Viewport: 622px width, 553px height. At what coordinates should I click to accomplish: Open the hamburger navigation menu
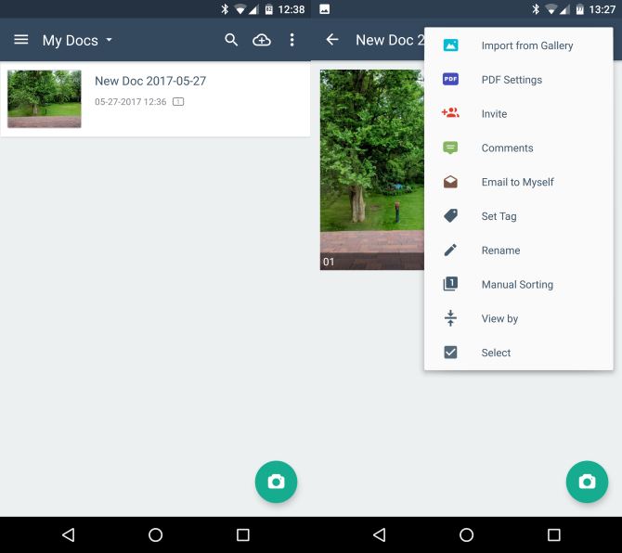coord(21,40)
